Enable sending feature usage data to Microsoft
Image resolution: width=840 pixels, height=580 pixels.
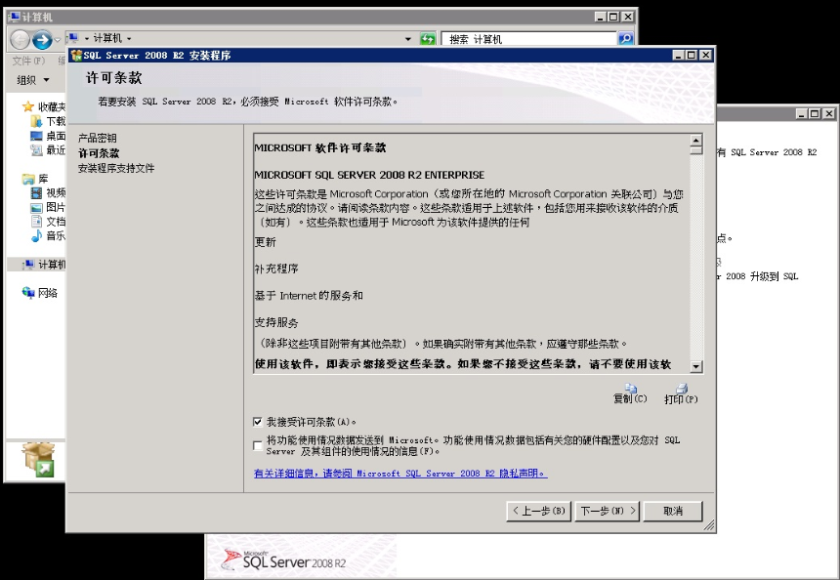coord(258,445)
